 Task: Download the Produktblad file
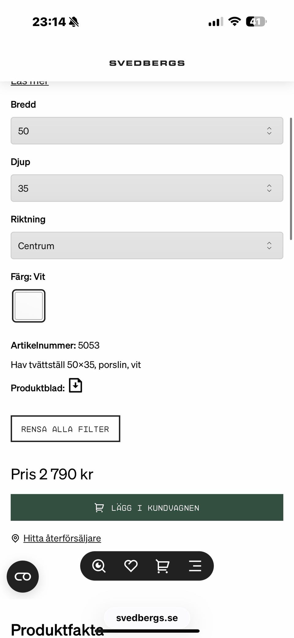pos(76,385)
